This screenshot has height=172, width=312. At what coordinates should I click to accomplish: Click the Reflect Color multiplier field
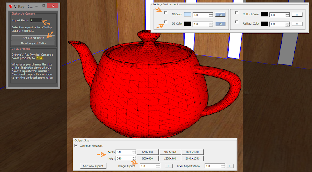[278, 15]
